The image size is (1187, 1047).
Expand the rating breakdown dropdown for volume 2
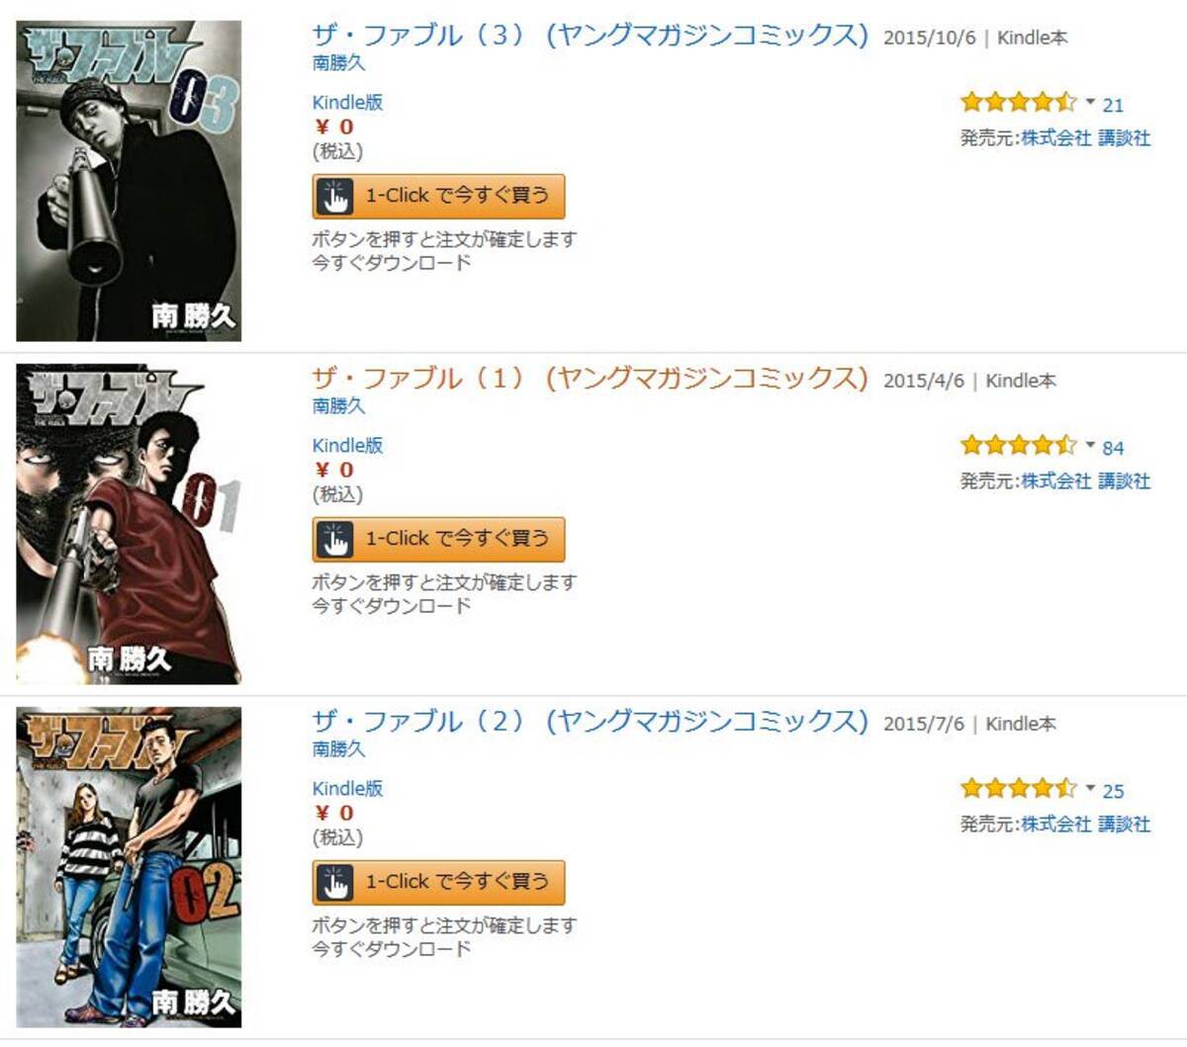click(x=1092, y=790)
